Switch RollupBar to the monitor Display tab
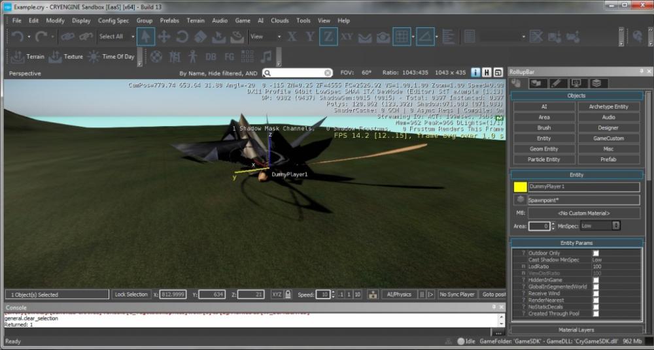Screen dimensions: 654x350 [577, 84]
